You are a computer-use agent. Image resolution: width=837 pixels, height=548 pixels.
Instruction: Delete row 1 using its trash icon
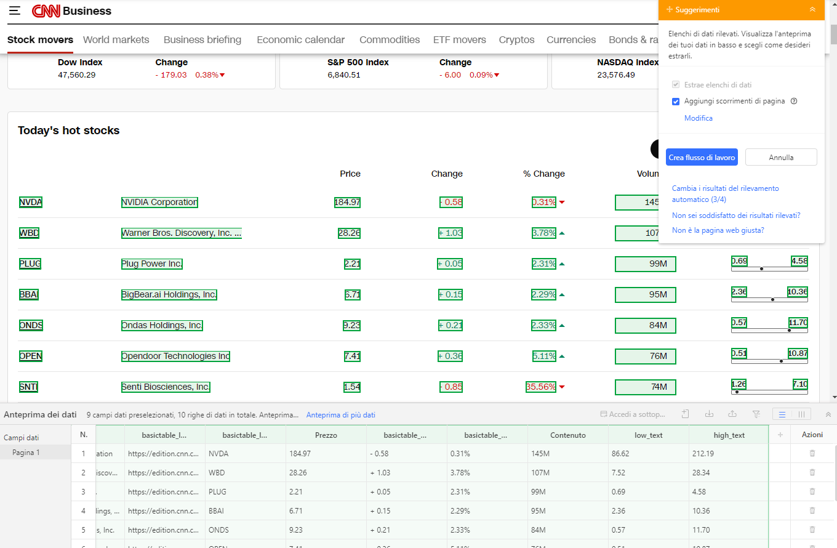812,453
